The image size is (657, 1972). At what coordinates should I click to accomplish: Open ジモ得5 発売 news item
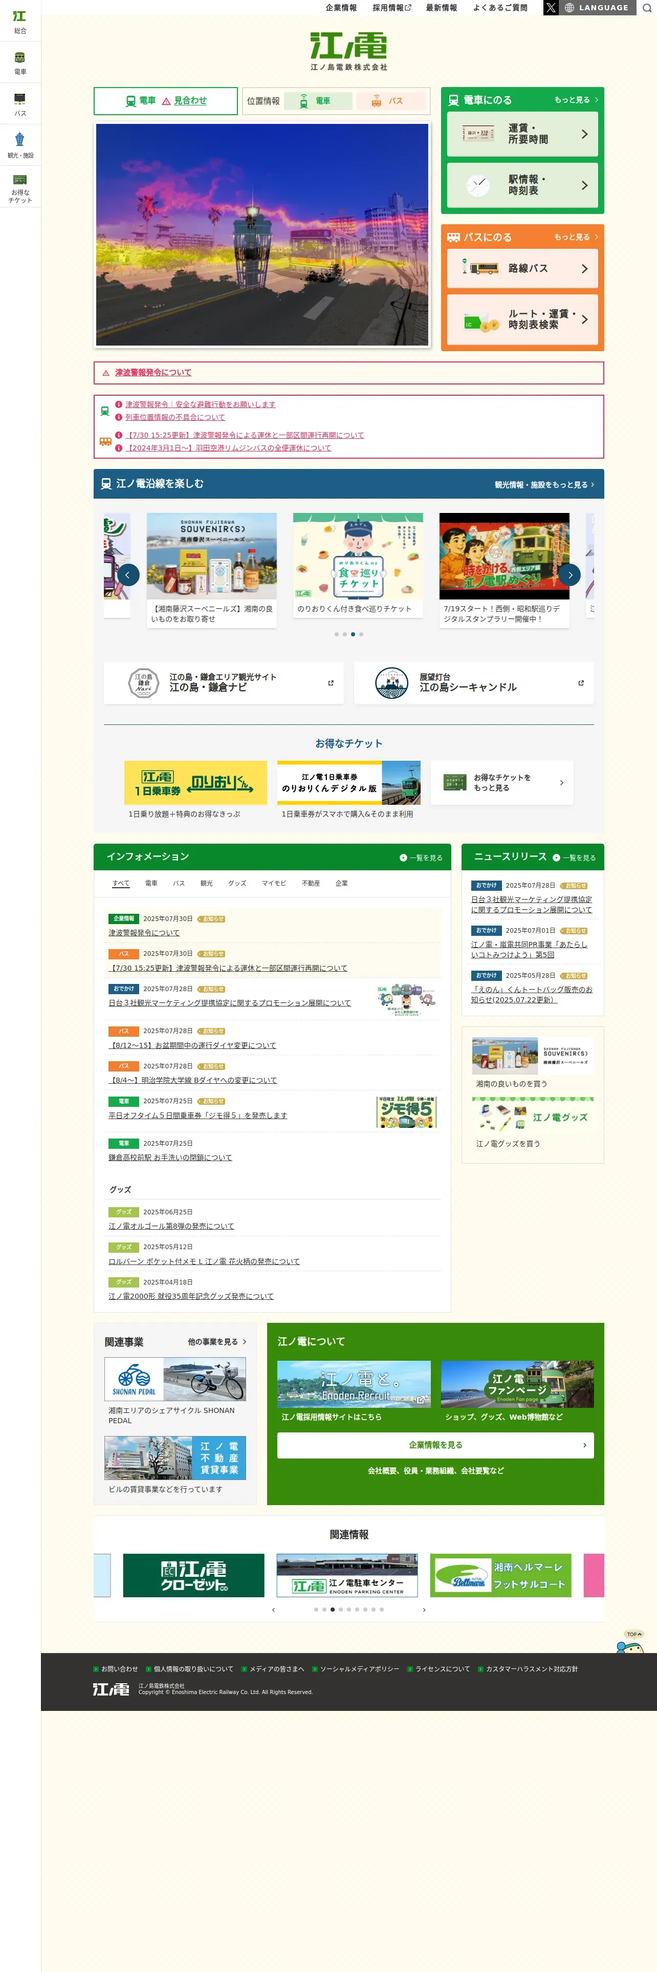(x=198, y=1116)
